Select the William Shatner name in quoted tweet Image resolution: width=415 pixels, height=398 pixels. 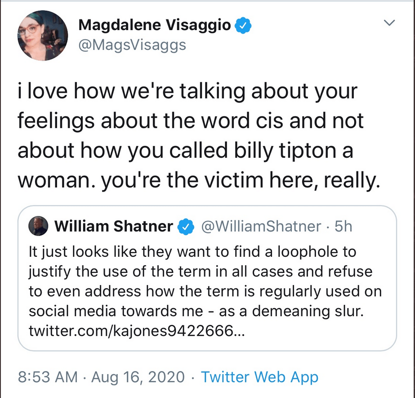click(x=113, y=227)
